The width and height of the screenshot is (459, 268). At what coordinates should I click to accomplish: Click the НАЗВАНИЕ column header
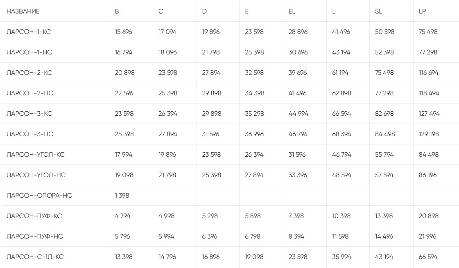pos(23,11)
